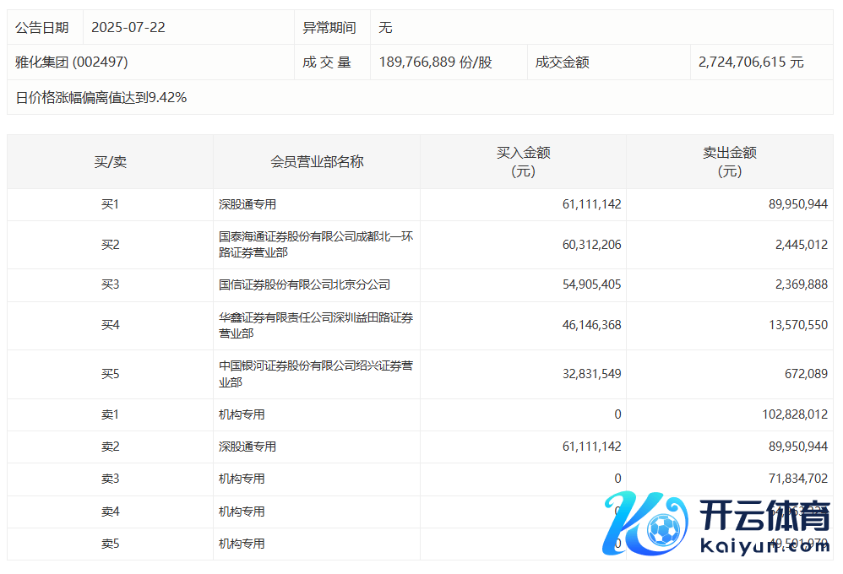Click the 卖出金额 (元) column header
Image resolution: width=843 pixels, height=574 pixels.
[729, 161]
